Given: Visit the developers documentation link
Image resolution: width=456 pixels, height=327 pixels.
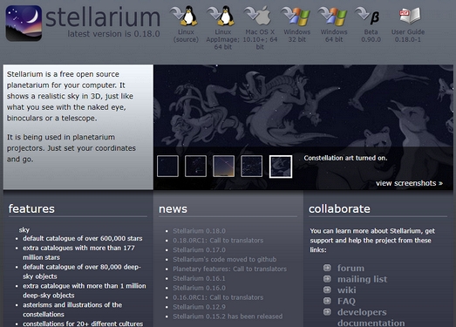Looking at the screenshot, I should [x=371, y=317].
